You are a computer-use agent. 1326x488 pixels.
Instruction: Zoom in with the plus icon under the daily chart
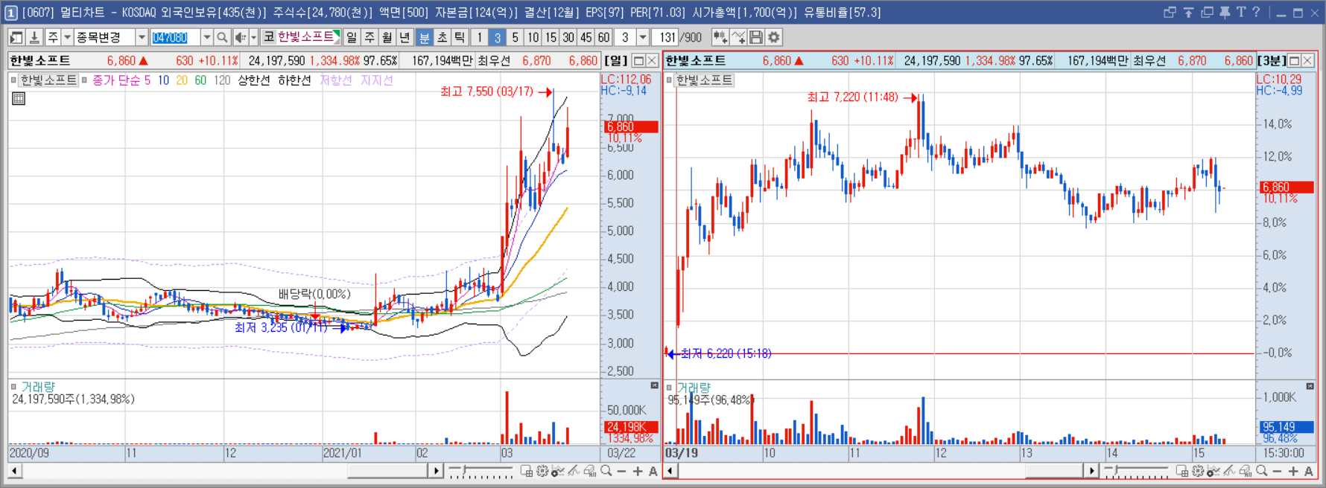(x=638, y=471)
